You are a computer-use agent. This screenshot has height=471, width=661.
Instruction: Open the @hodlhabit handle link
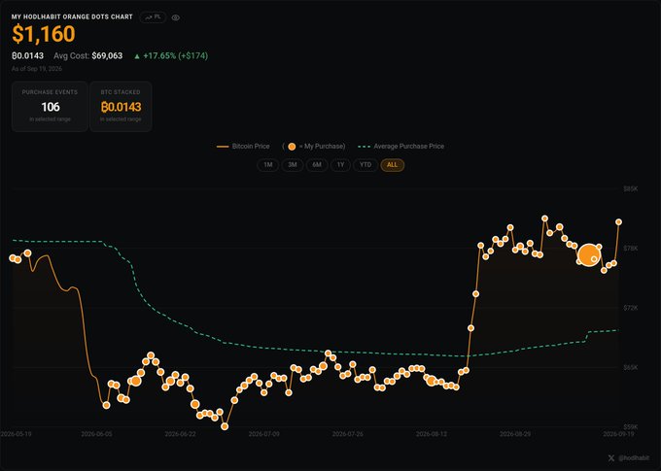click(x=634, y=458)
